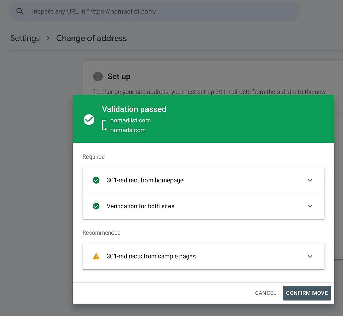Expand Verification for both sites chevron
This screenshot has height=316, width=343.
[x=310, y=206]
